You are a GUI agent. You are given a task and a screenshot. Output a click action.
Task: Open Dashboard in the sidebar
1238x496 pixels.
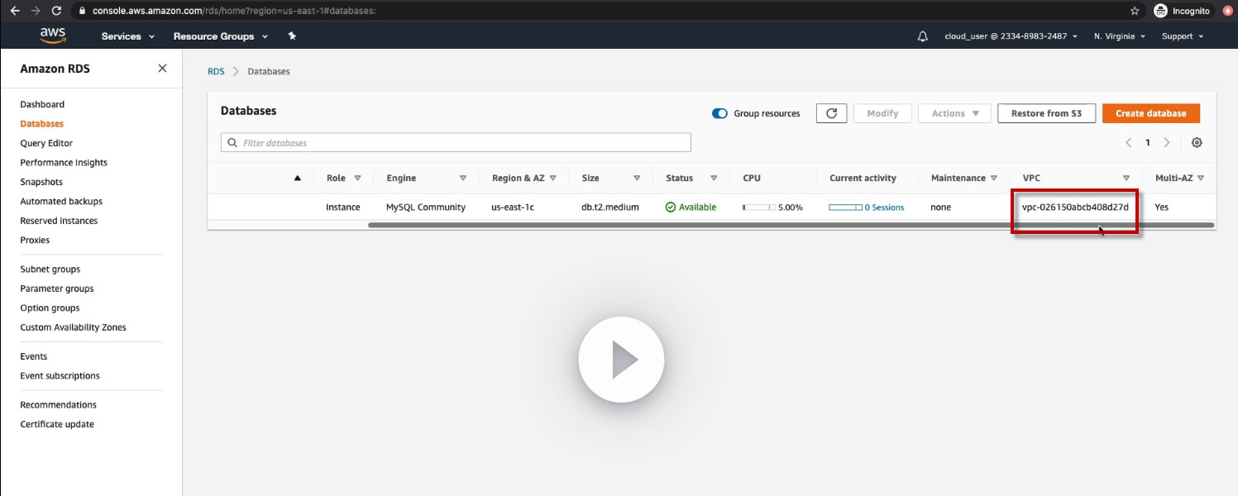coord(42,104)
